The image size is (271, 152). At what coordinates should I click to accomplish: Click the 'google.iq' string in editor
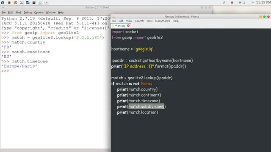pyautogui.click(x=144, y=49)
